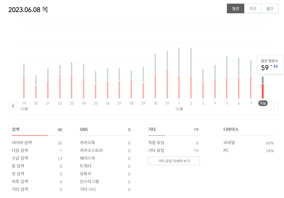284x198 pixels.
Task: Switch to the 월간 monthly tab
Action: click(x=270, y=9)
